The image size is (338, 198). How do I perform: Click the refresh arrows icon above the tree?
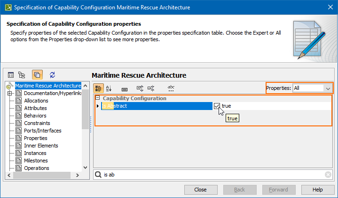pyautogui.click(x=52, y=74)
